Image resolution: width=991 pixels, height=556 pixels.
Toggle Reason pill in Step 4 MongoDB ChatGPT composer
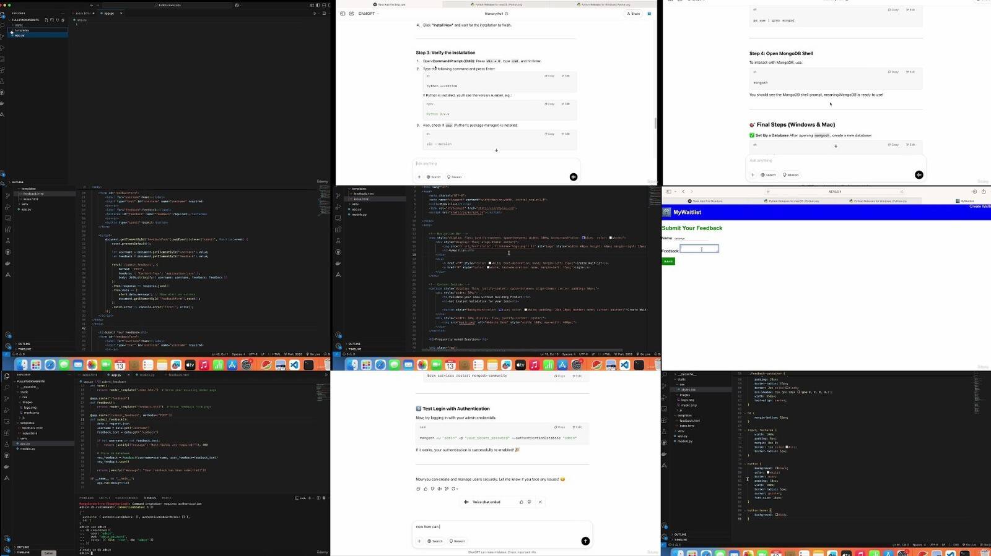791,175
